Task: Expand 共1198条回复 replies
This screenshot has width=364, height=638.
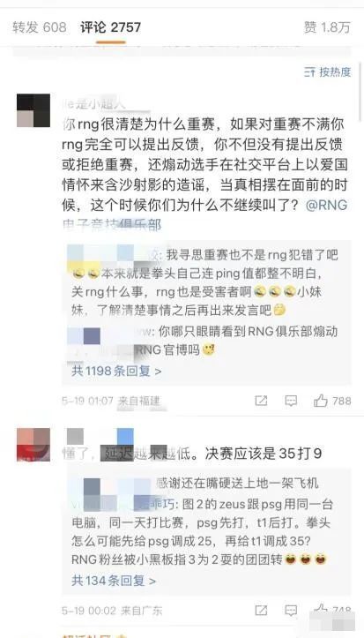Action: [116, 372]
